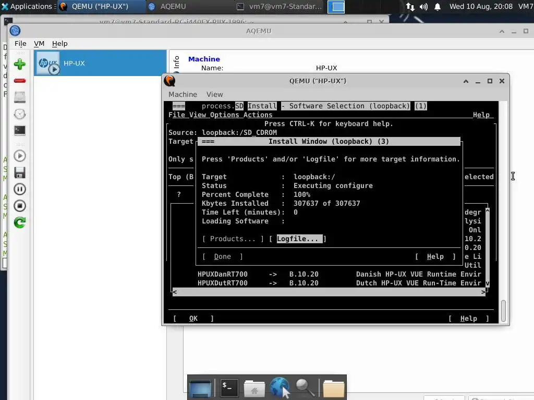Open the VM menu in AQEMU

[39, 44]
